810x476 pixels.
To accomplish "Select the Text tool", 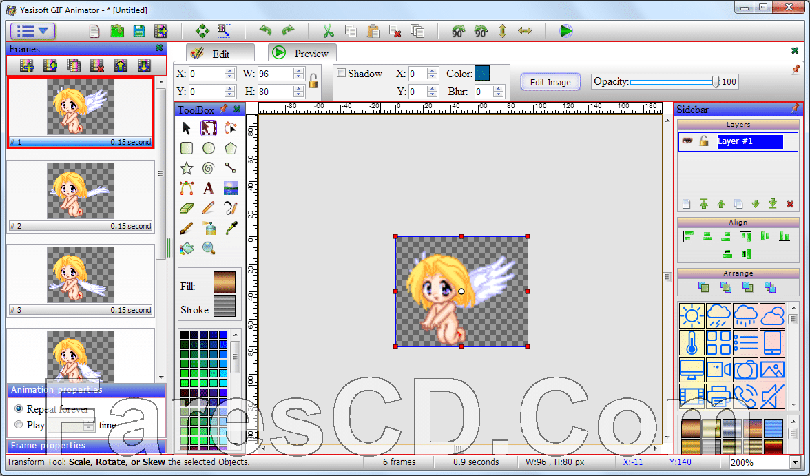I will [209, 188].
